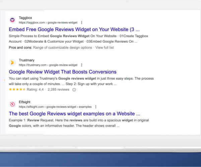201x167 pixels.
Task: Open three-dot menu for Elfsight result
Action: click(x=95, y=107)
